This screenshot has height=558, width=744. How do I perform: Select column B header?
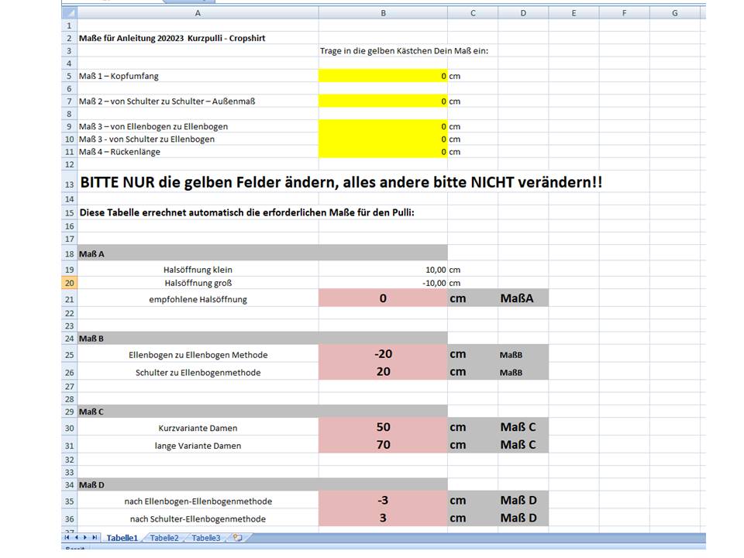click(383, 13)
